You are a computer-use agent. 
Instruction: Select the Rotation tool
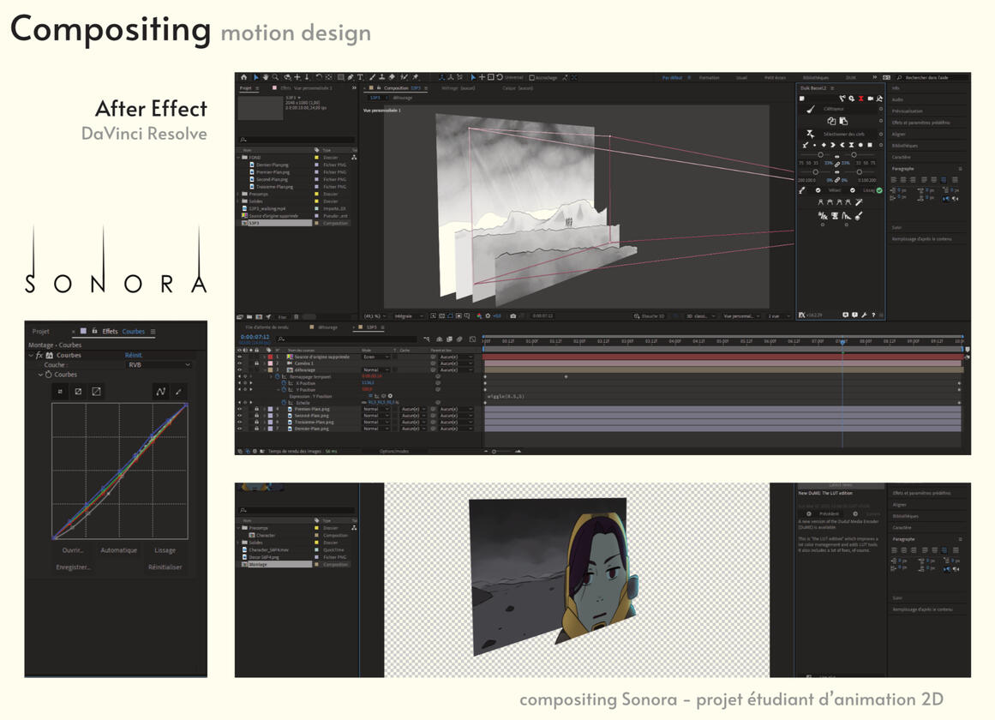pyautogui.click(x=318, y=77)
